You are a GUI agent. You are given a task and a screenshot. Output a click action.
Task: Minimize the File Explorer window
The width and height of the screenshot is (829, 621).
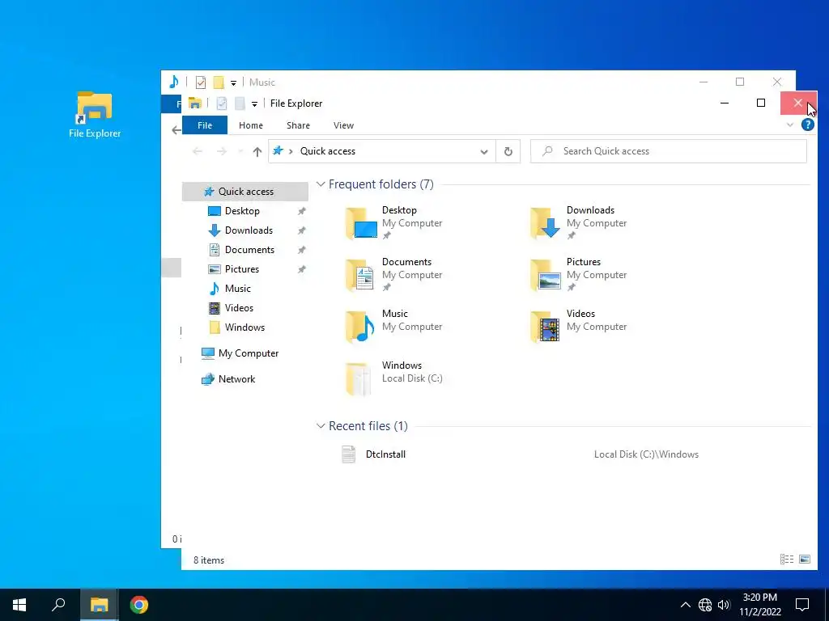[x=725, y=103]
